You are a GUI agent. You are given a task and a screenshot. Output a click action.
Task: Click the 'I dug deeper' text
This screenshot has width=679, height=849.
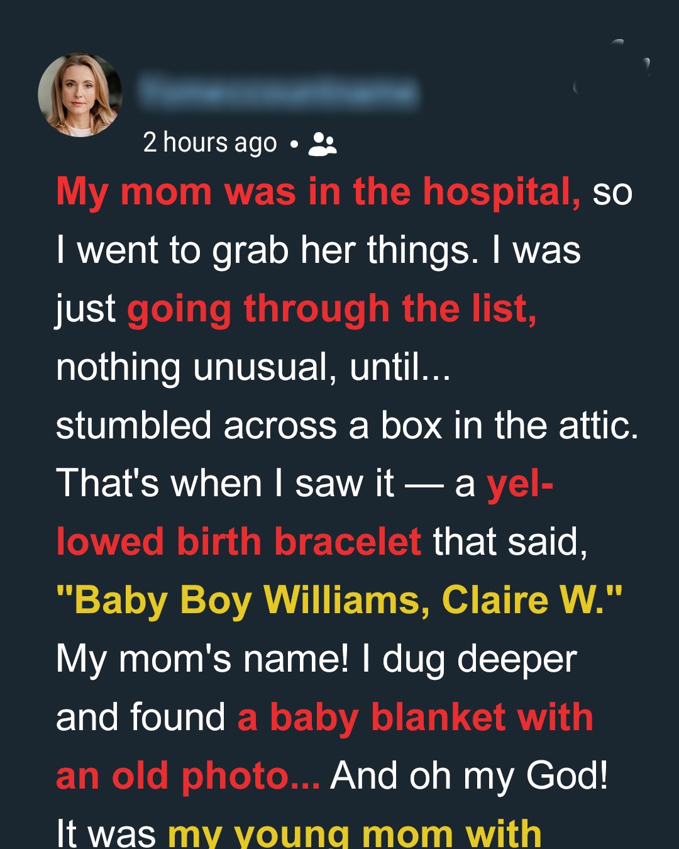coord(469,659)
